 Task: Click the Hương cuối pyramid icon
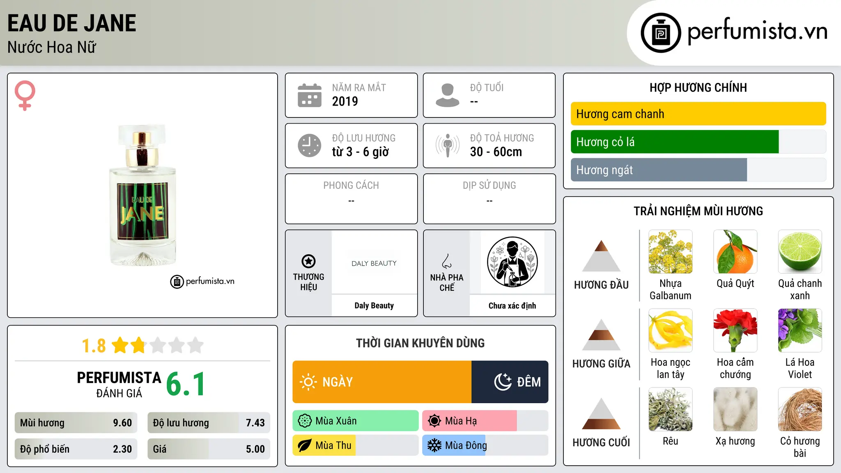coord(601,413)
